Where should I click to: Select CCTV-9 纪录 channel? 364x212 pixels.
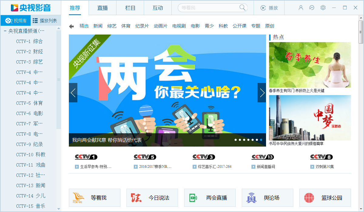click(x=29, y=144)
